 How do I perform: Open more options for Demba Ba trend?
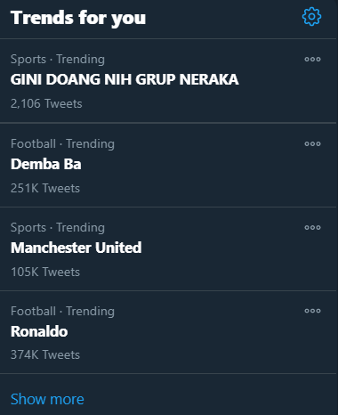pyautogui.click(x=312, y=143)
